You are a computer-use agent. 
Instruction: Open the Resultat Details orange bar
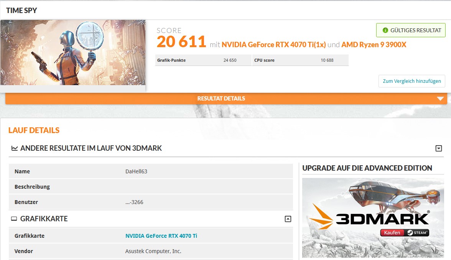click(226, 98)
